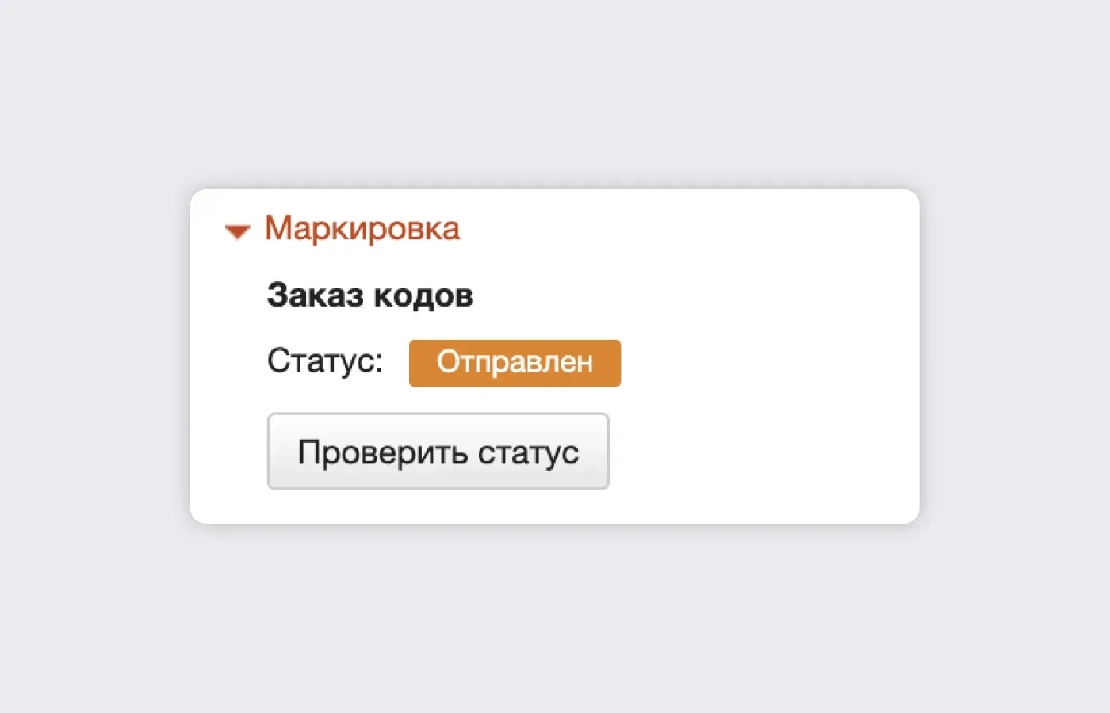
Task: Click the Заказ кодов section title
Action: pyautogui.click(x=369, y=295)
